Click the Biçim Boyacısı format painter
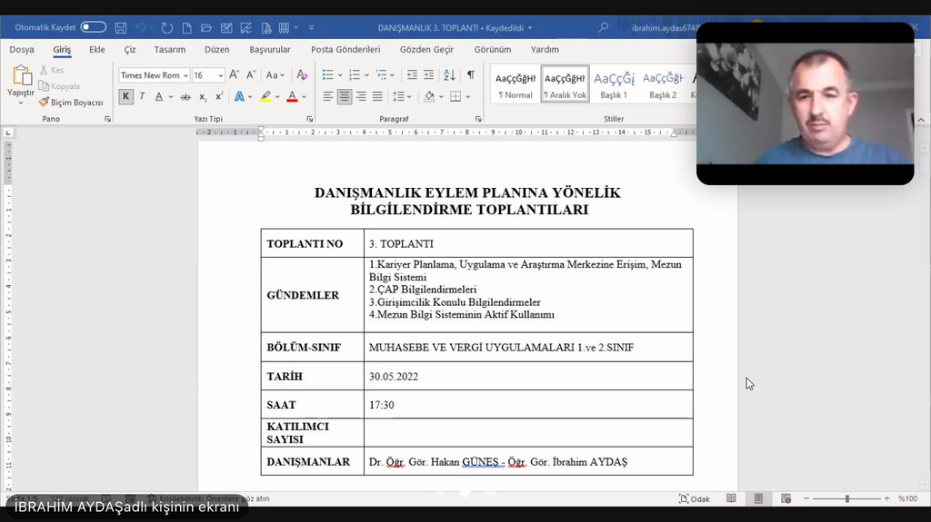Viewport: 931px width, 522px height. pyautogui.click(x=71, y=103)
